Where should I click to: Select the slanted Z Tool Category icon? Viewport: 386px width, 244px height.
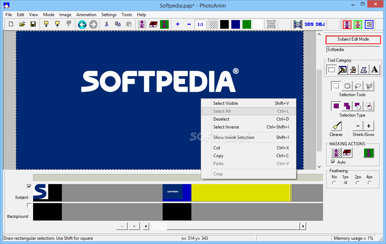click(x=364, y=70)
